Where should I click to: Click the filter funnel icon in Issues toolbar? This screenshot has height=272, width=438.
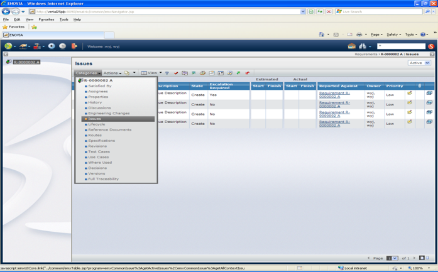(x=167, y=73)
